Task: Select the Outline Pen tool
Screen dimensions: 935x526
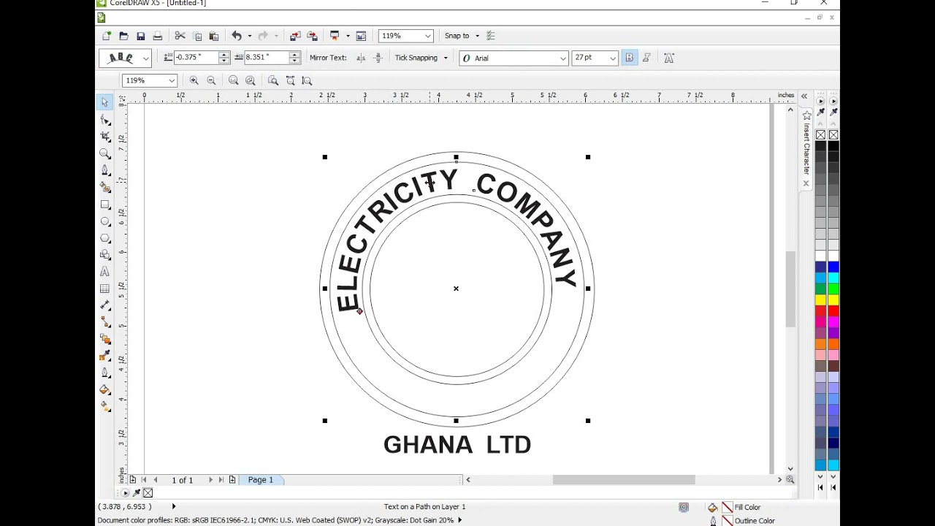Action: (105, 373)
